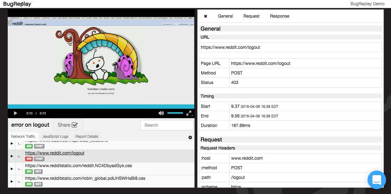Play the recorded bug video
Screen dimensions: 391x194
(15, 113)
